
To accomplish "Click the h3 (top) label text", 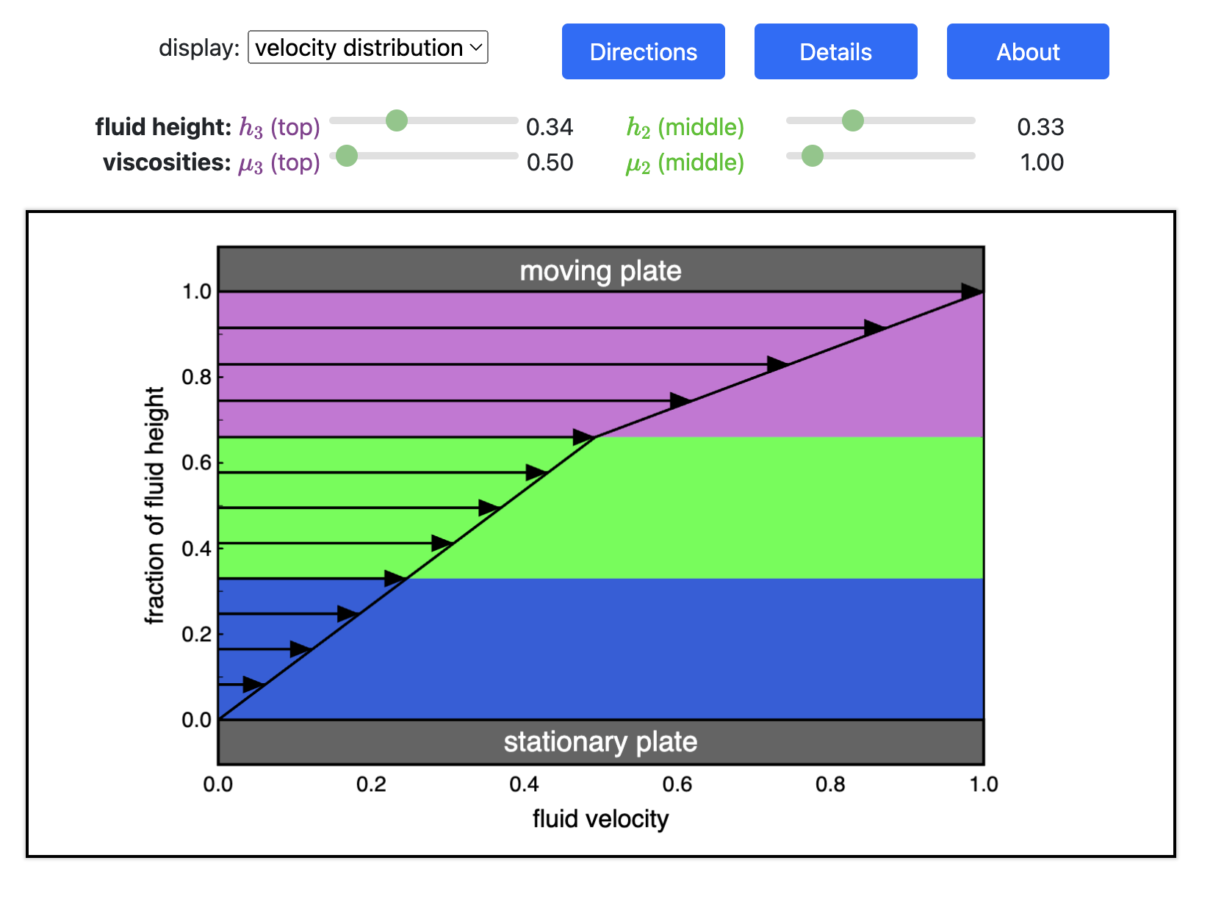I will tap(280, 127).
